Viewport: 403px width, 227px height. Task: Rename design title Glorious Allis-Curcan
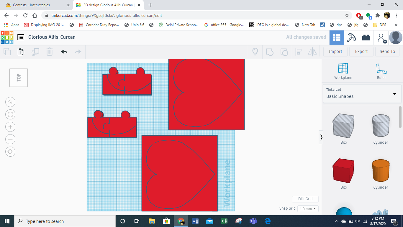tap(52, 37)
